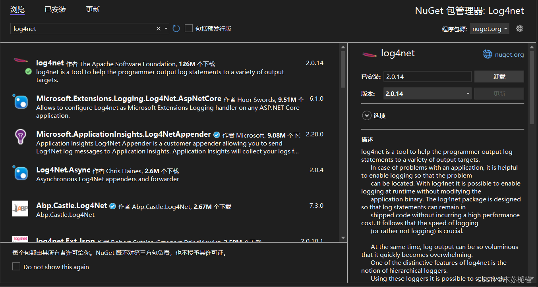Image resolution: width=538 pixels, height=287 pixels.
Task: Clear the search box with the X
Action: click(159, 28)
